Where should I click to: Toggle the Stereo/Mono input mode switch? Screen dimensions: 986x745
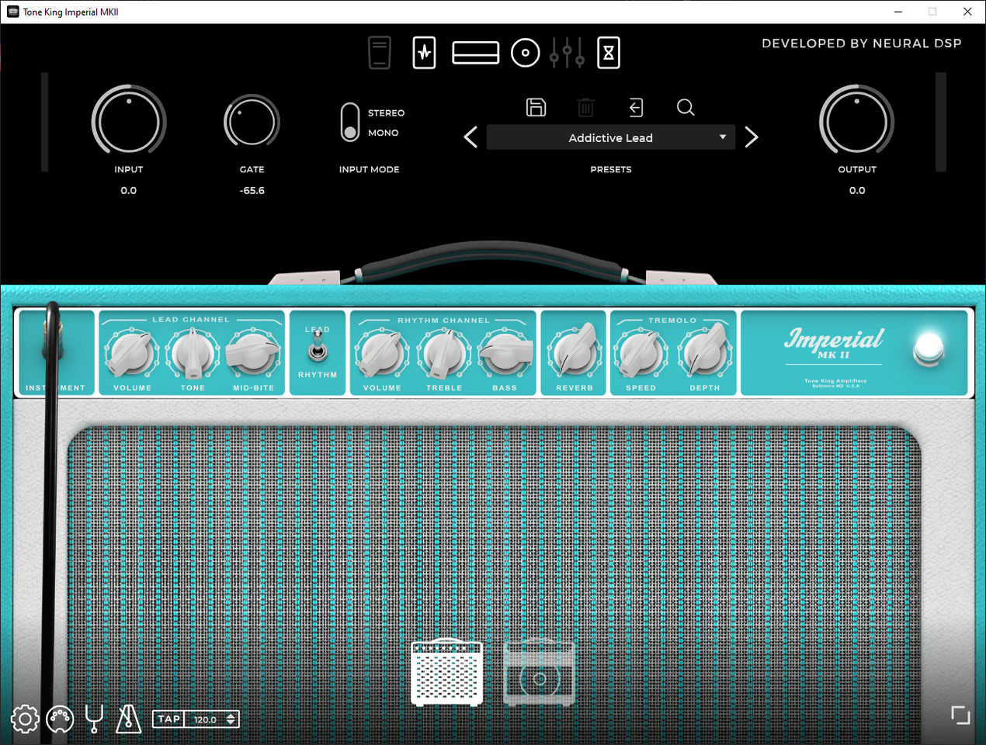350,123
